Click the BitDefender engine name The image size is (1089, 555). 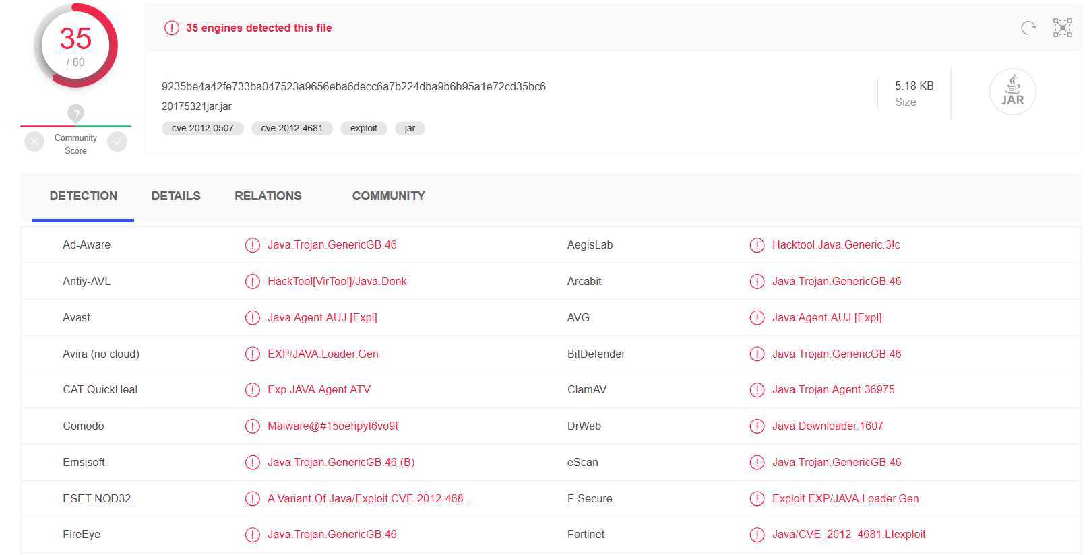[596, 354]
